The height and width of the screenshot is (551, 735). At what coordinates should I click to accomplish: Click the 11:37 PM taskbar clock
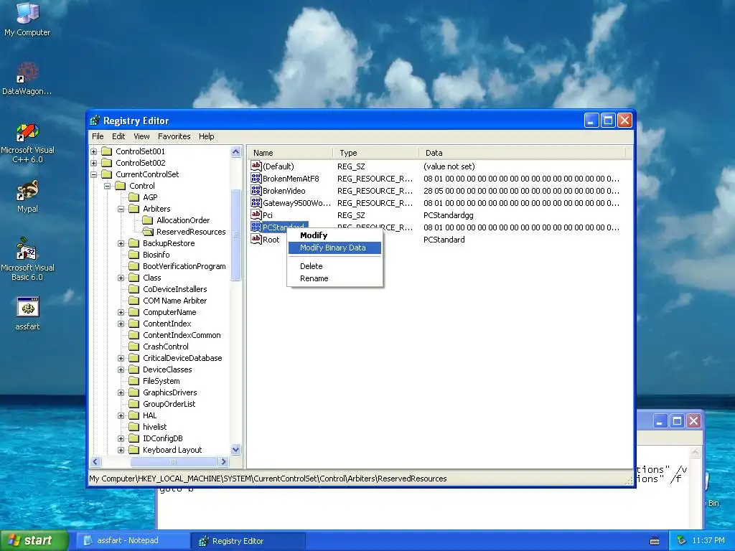[708, 541]
